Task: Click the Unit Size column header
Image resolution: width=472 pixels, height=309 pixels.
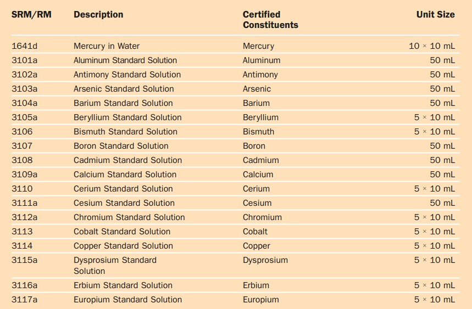Action: click(x=435, y=14)
